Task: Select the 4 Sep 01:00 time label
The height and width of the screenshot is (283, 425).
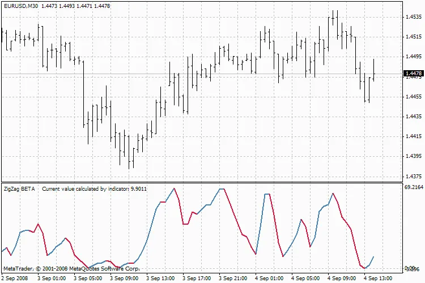Action: [270, 278]
